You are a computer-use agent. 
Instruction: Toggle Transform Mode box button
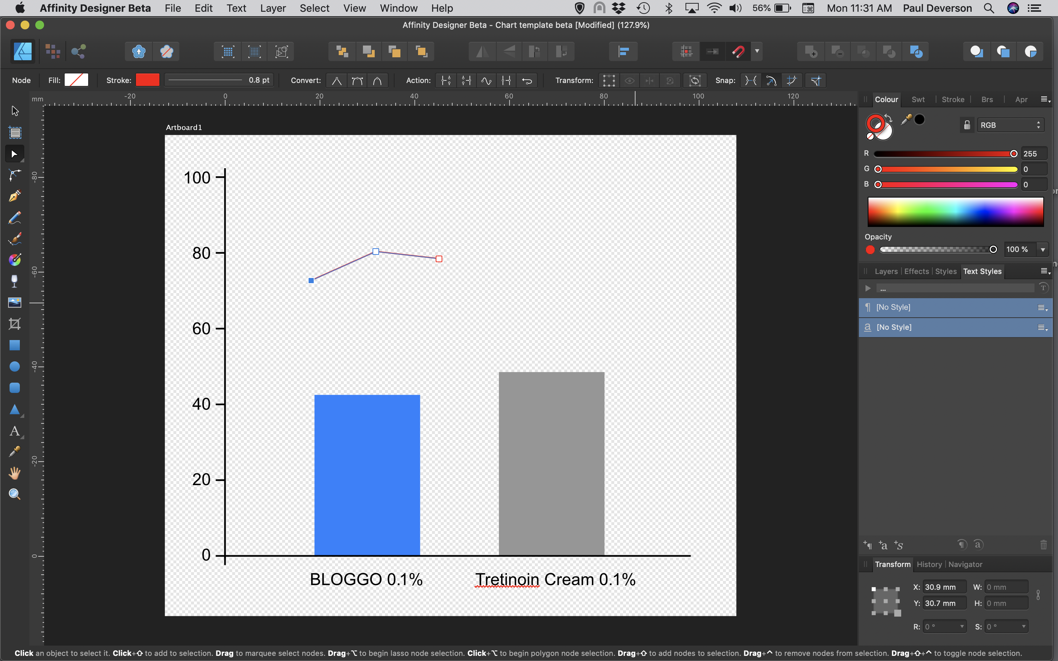coord(609,80)
